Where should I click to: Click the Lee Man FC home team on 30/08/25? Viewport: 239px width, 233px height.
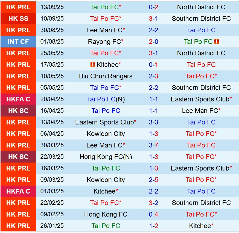(104, 30)
